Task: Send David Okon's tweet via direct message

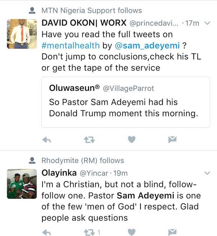Action: [x=173, y=140]
